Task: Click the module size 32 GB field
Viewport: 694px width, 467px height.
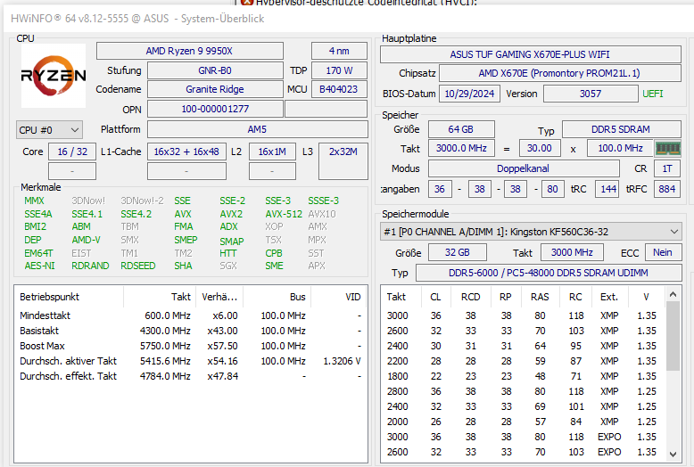Action: coord(458,252)
